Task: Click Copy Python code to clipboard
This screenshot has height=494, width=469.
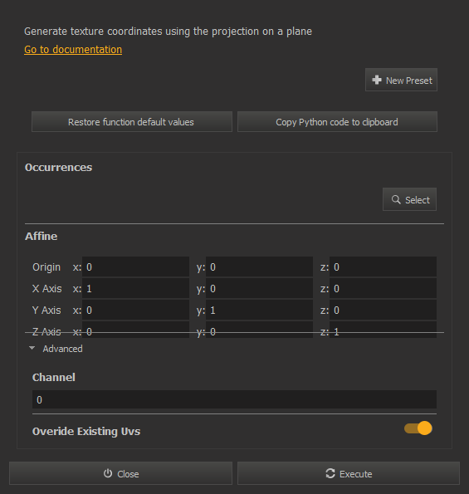Action: coord(337,121)
